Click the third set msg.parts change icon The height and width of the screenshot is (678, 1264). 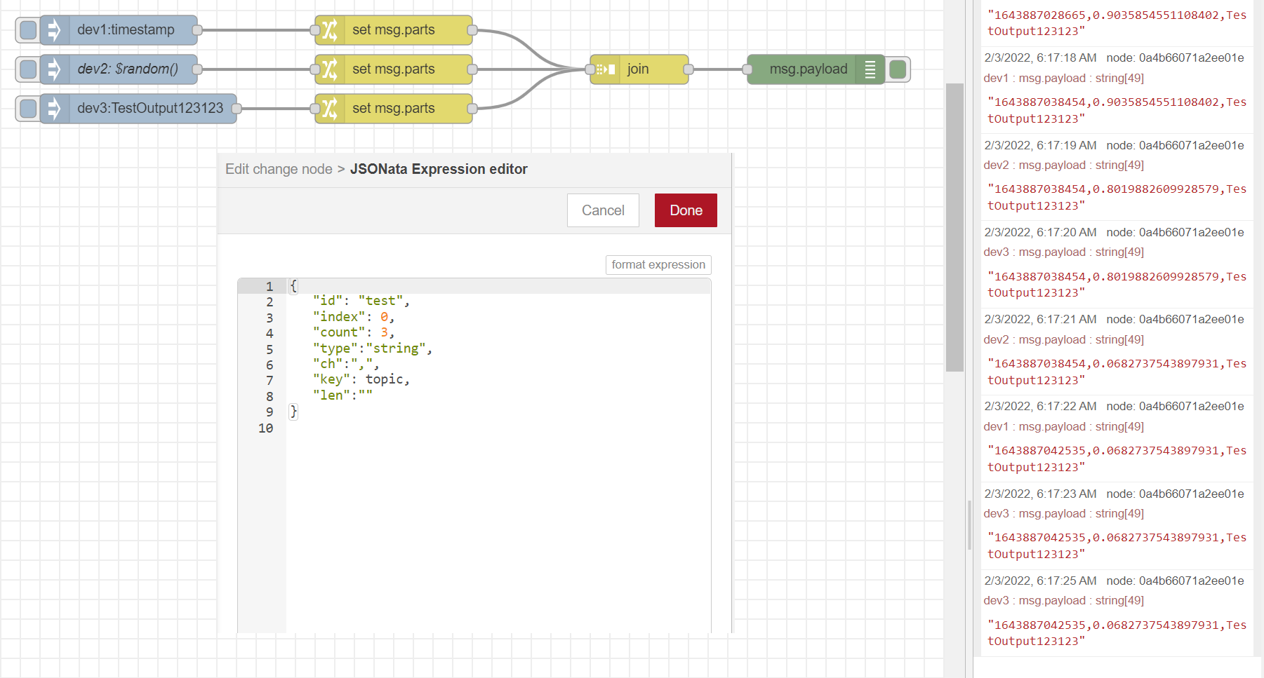click(x=330, y=109)
